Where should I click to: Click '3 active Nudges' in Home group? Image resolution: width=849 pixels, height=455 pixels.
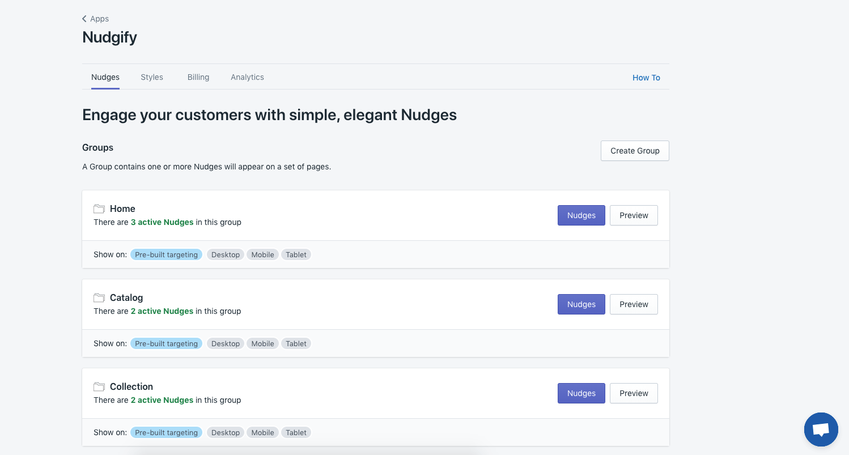pyautogui.click(x=162, y=222)
